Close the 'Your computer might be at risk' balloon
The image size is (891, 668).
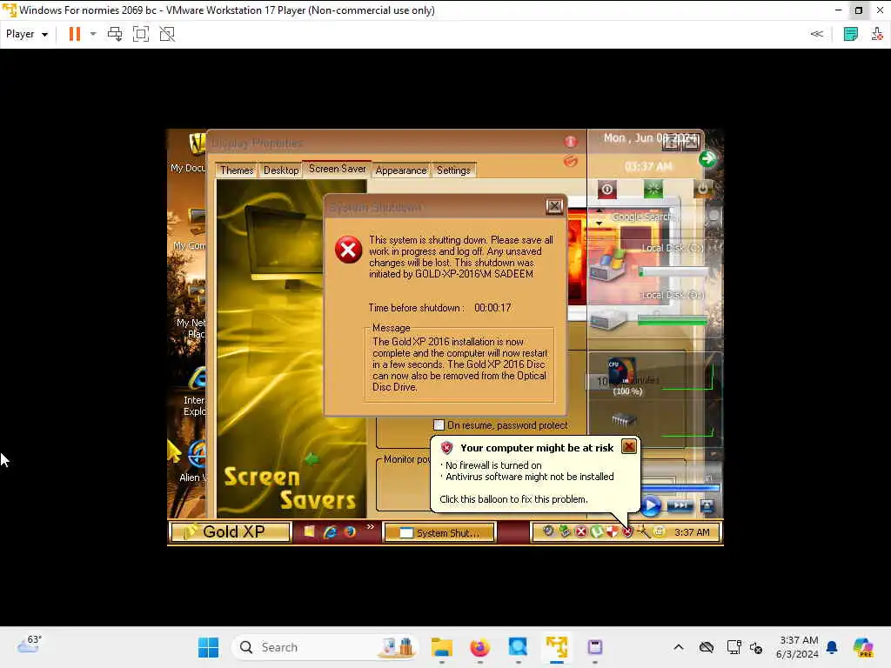(x=629, y=446)
